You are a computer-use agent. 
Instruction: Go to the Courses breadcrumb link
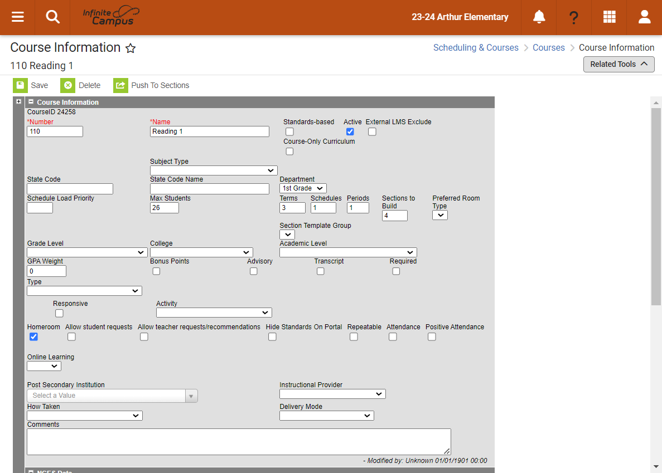pyautogui.click(x=548, y=48)
